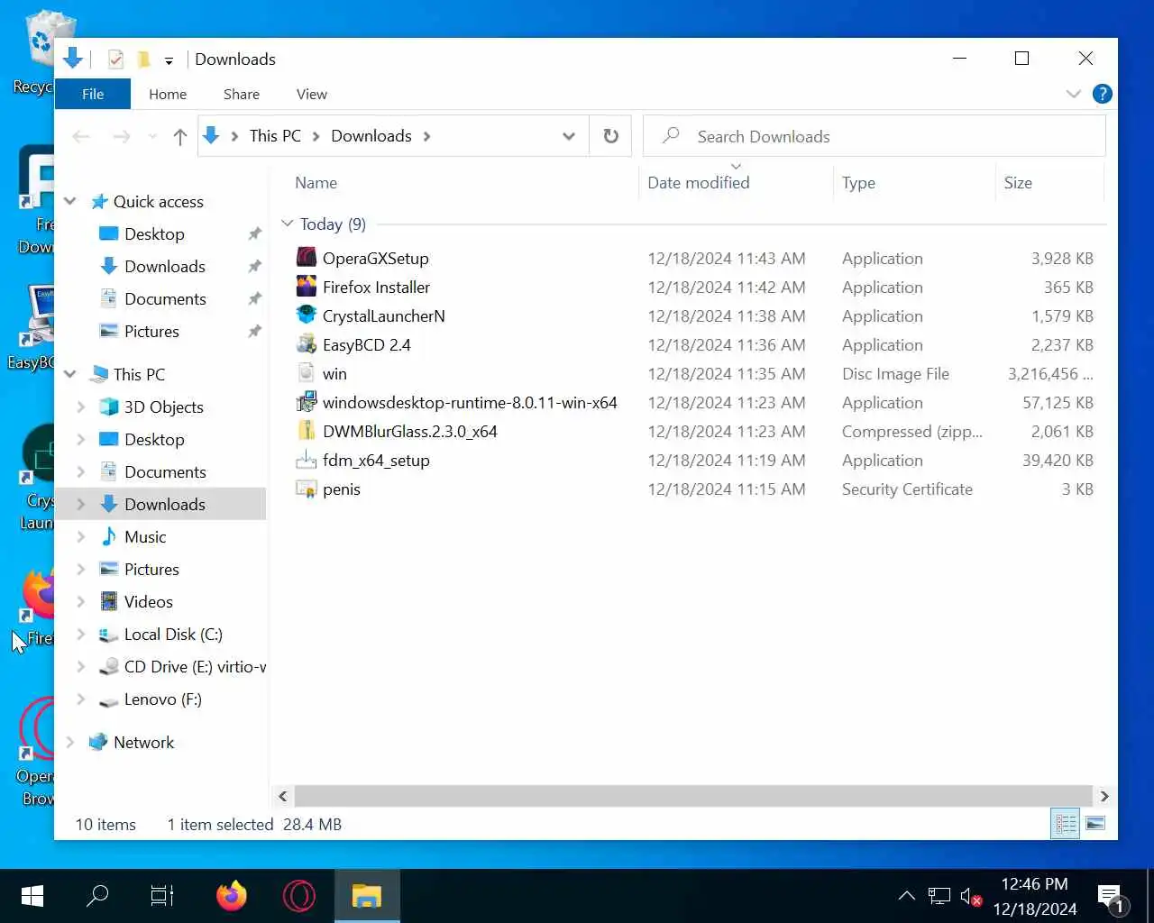The height and width of the screenshot is (923, 1154).
Task: Click the Windows Start button
Action: (32, 896)
